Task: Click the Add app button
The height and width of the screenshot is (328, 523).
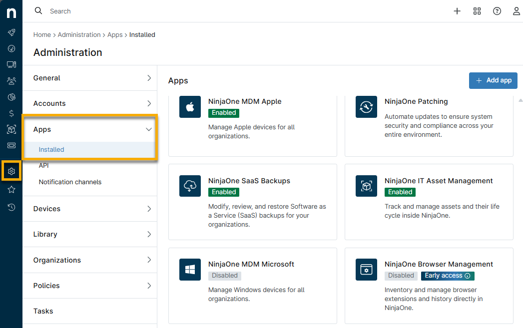Action: 493,80
